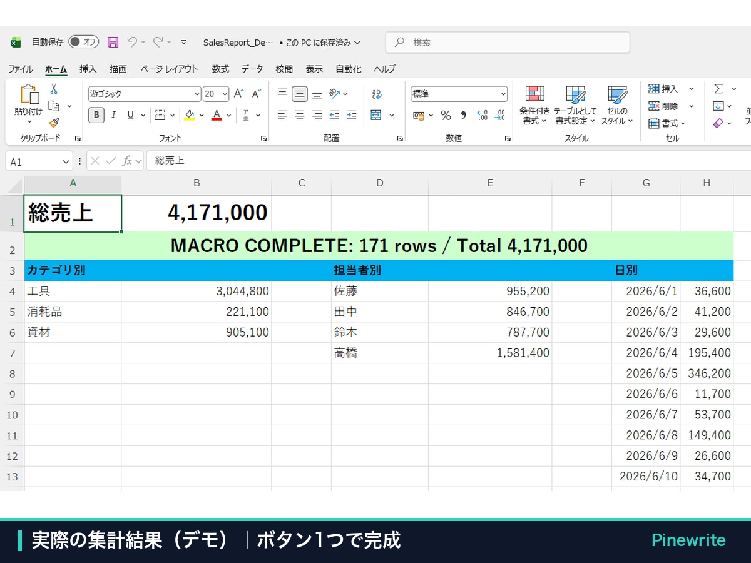Open the ファイル tab

coord(21,69)
